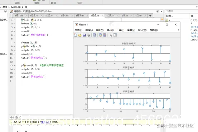The width and height of the screenshot is (198, 132).
Task: Switch to si2.m editor tab
Action: (x=139, y=15)
